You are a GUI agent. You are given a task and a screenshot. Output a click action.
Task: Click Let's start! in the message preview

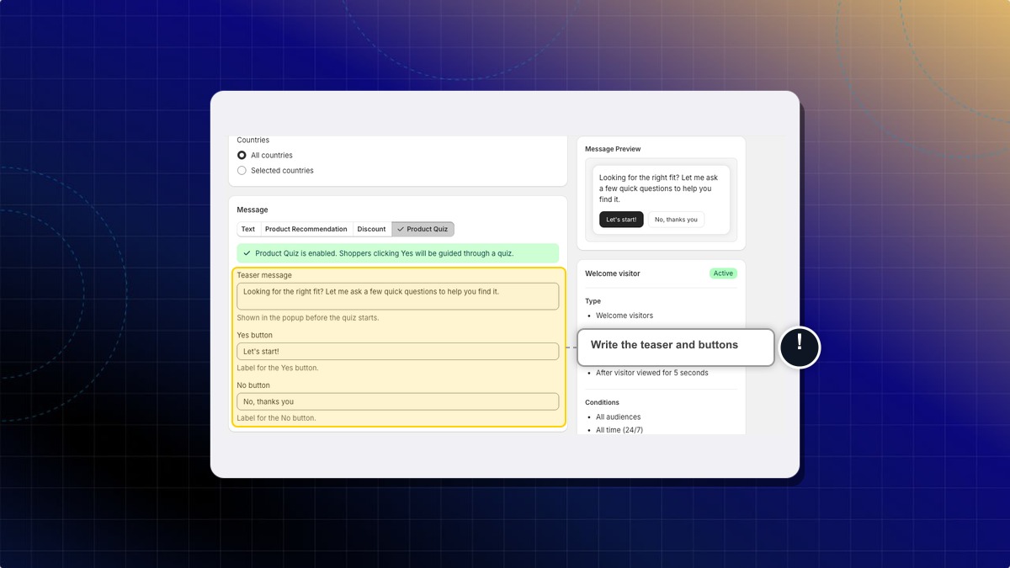[x=621, y=220]
